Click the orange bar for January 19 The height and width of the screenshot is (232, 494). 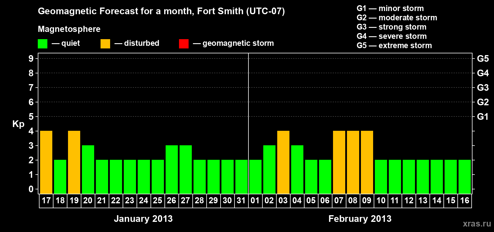(x=74, y=162)
